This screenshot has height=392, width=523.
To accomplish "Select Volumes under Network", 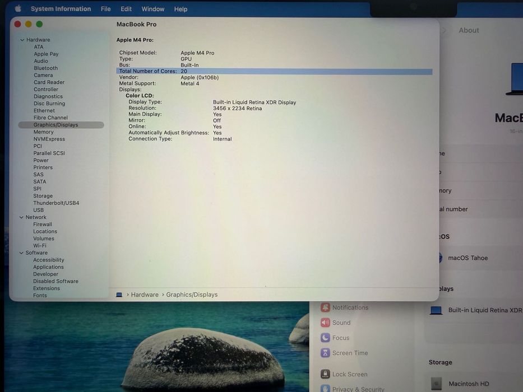I will coord(43,239).
